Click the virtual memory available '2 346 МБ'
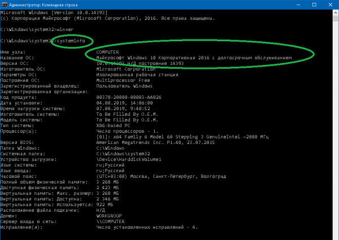 coord(107,199)
